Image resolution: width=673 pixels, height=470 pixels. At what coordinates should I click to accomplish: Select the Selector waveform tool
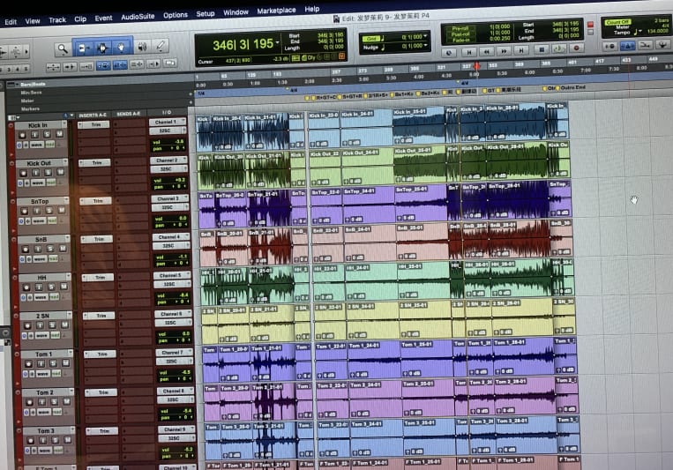tap(102, 48)
